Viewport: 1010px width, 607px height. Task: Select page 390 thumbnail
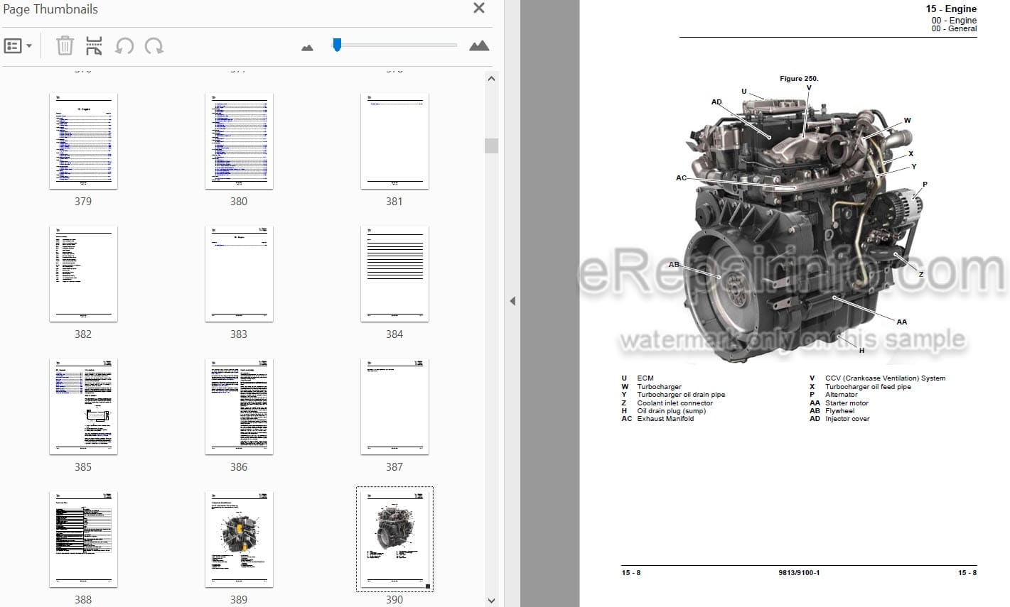(394, 540)
